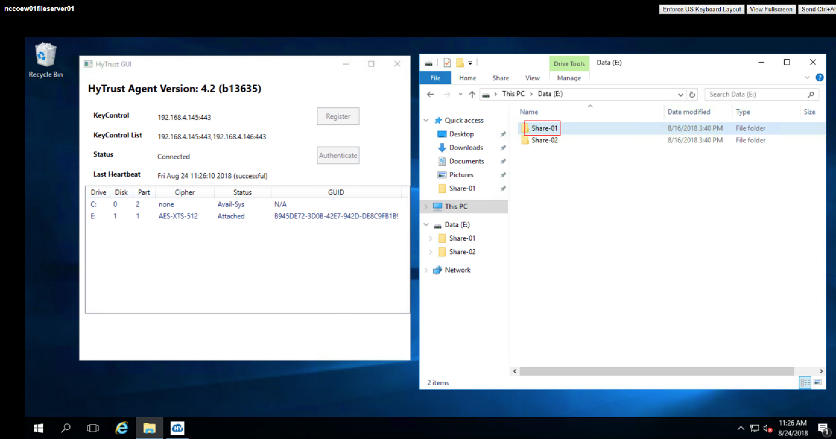Switch to HyTrust taskbar icon
The height and width of the screenshot is (439, 836).
tap(177, 428)
